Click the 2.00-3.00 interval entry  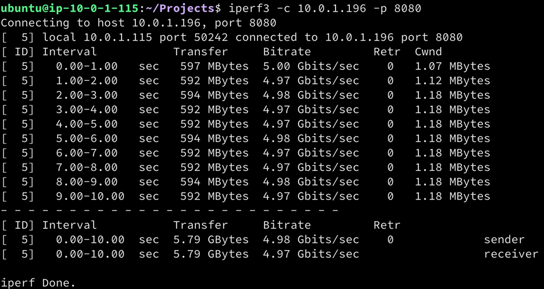pyautogui.click(x=87, y=95)
